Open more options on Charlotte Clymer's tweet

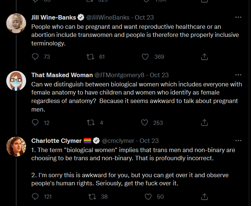238,141
